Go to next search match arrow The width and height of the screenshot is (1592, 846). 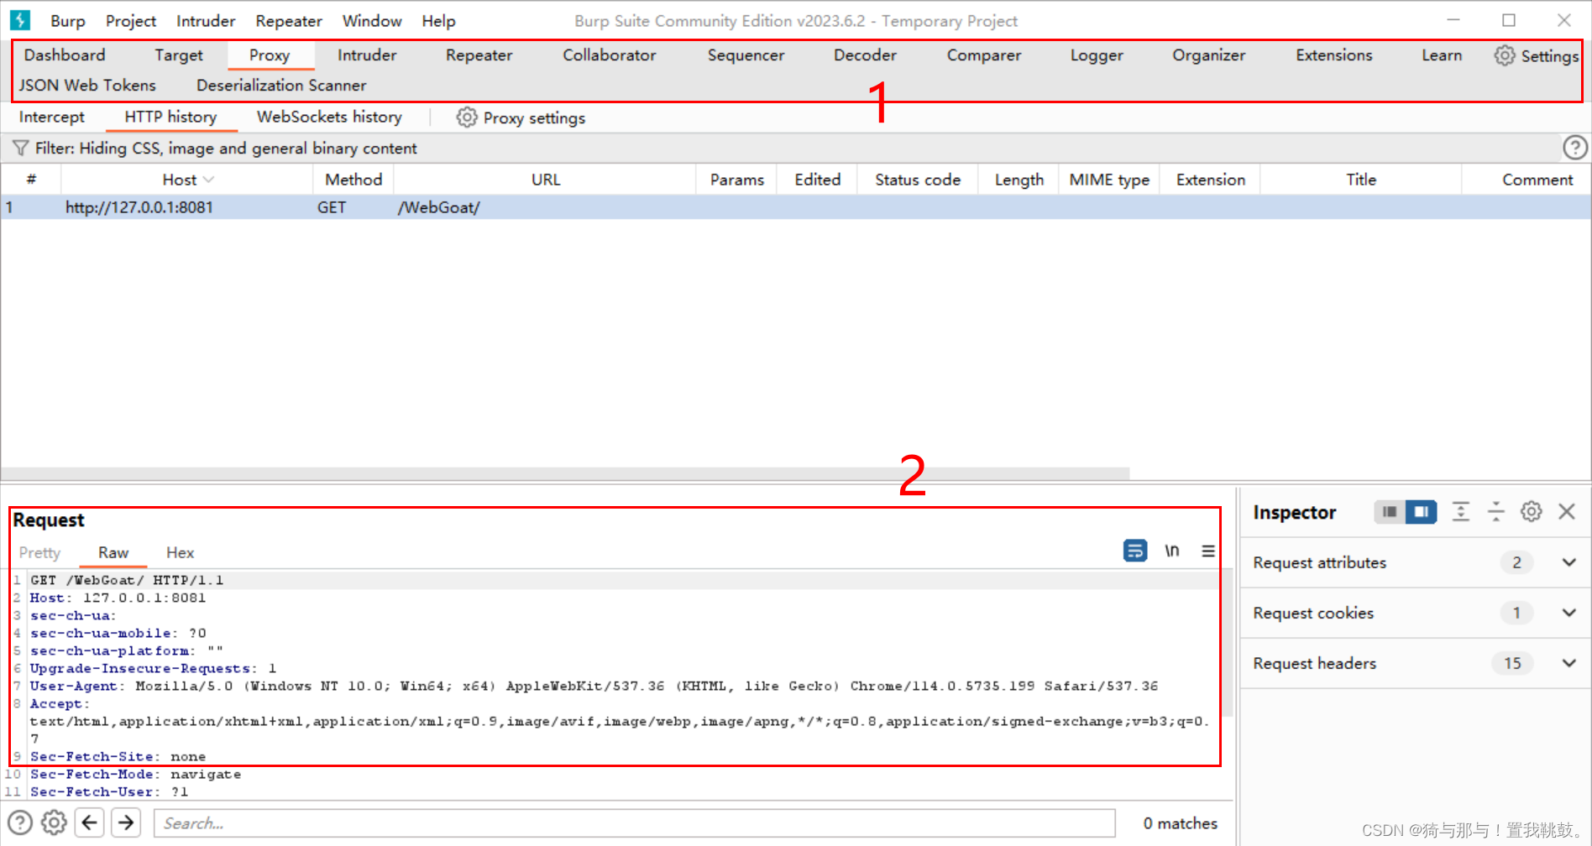tap(126, 822)
